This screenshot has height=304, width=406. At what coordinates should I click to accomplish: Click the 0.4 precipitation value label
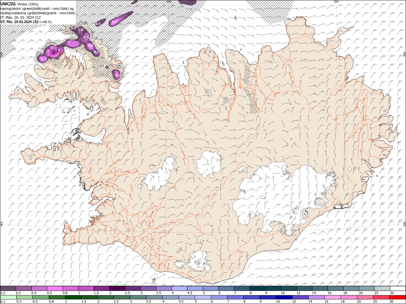tap(81, 30)
